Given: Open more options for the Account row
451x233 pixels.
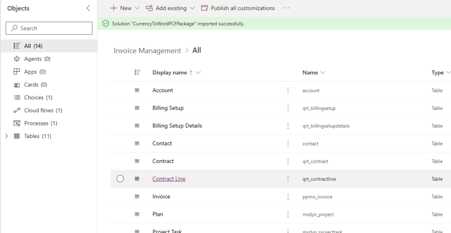Looking at the screenshot, I should [x=288, y=91].
